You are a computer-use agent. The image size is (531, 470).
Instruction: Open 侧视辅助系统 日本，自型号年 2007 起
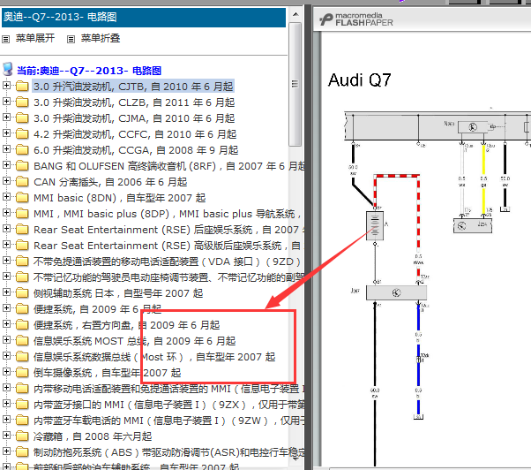coord(118,293)
